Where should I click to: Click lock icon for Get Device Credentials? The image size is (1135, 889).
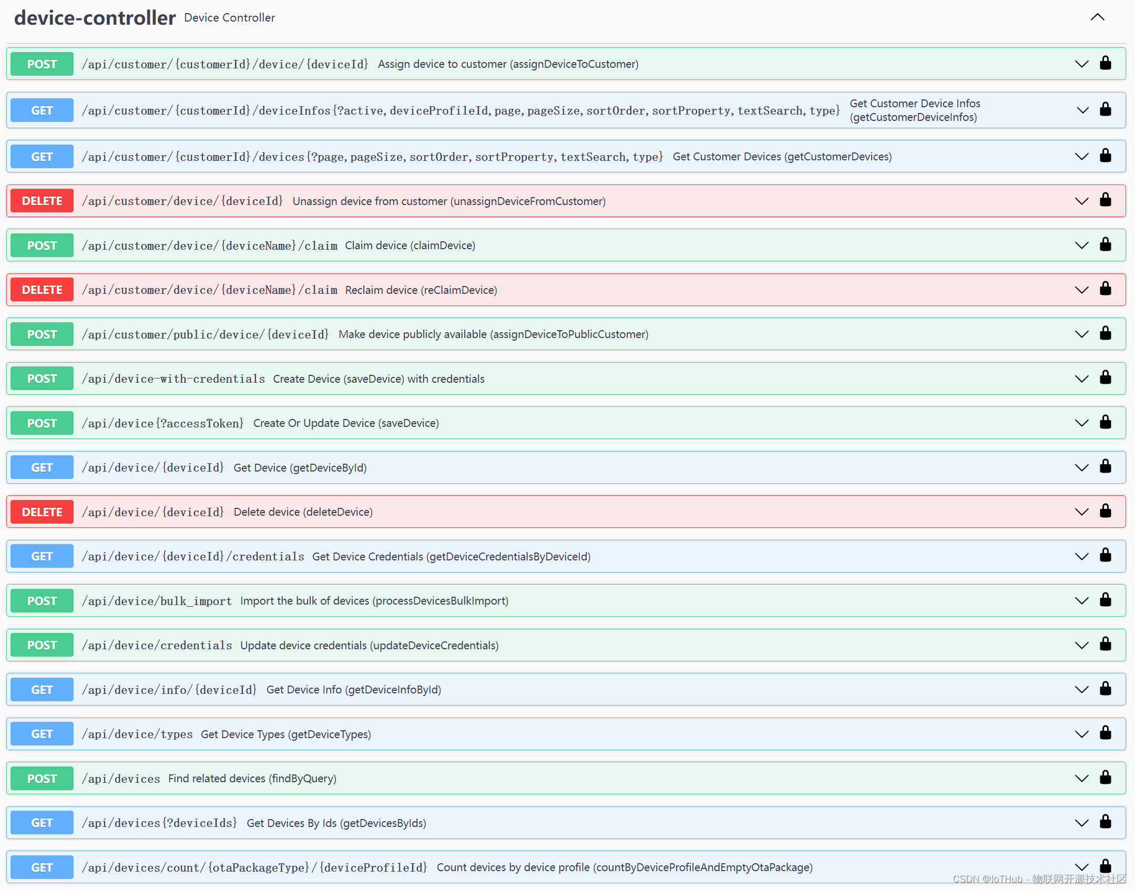[1105, 556]
